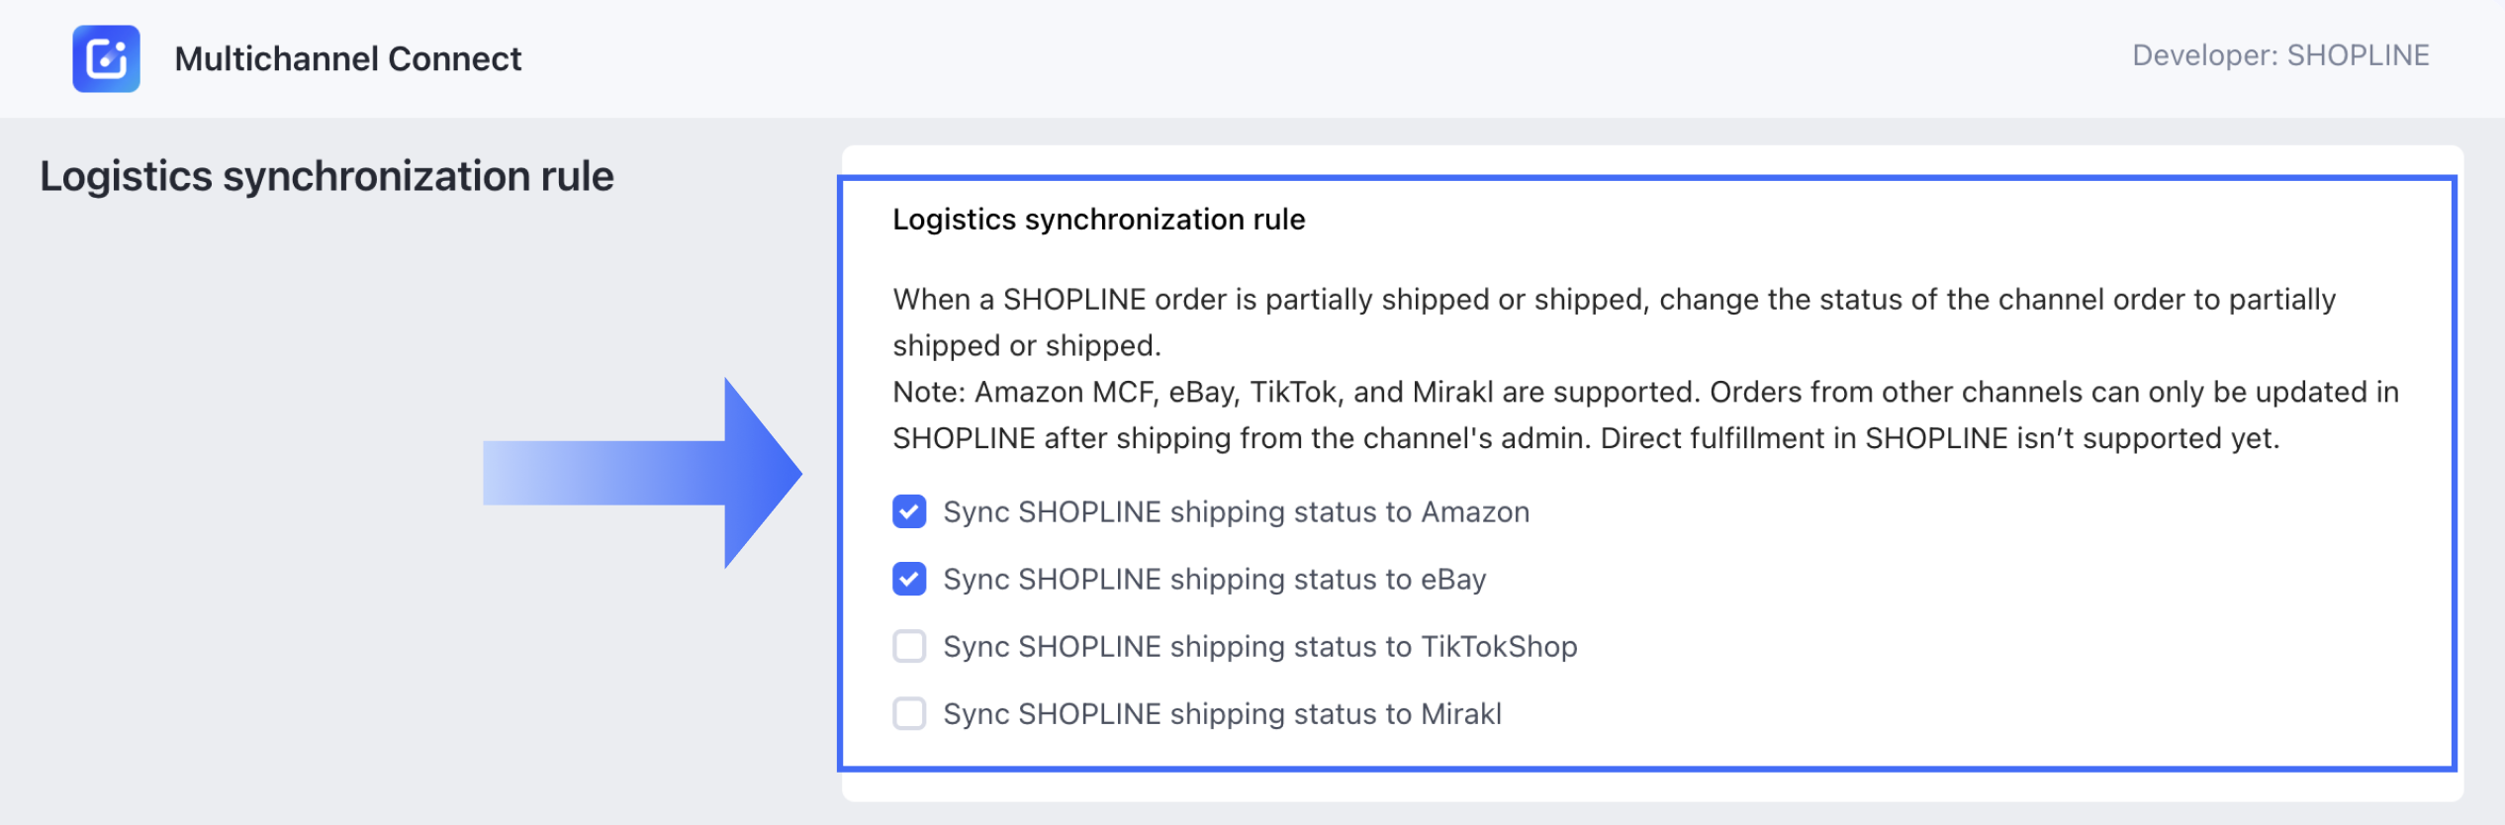2505x825 pixels.
Task: Click the empty middle of the top header bar
Action: pos(1286,58)
